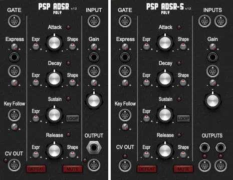Select Express quarter-inch mono jack on PSP ADSR
The height and width of the screenshot is (180, 233).
(x=14, y=57)
